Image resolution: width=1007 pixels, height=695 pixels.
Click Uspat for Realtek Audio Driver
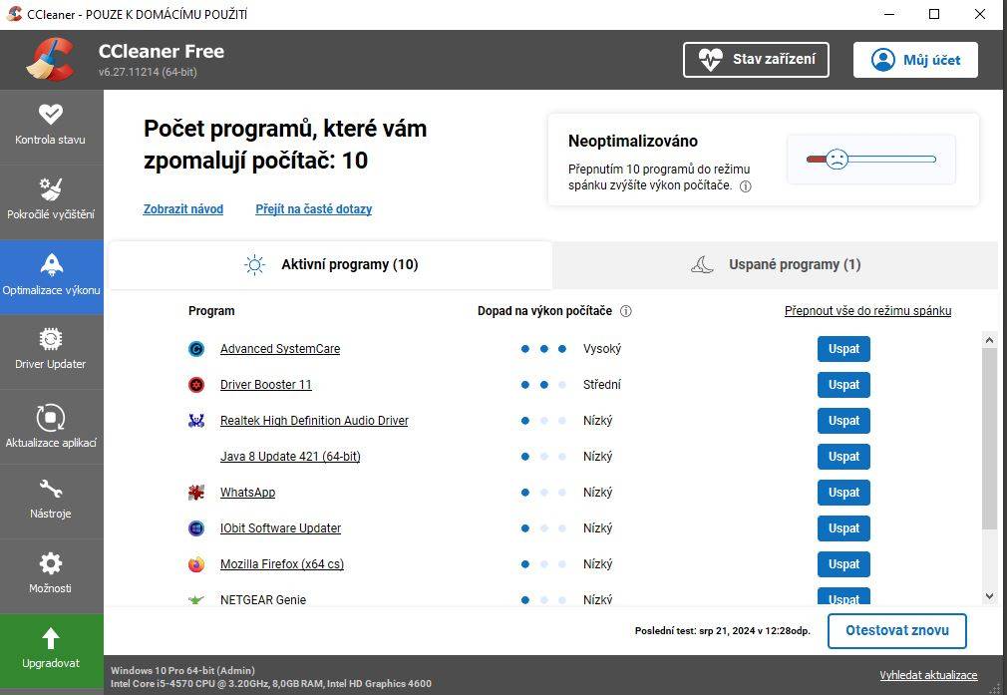(x=843, y=421)
